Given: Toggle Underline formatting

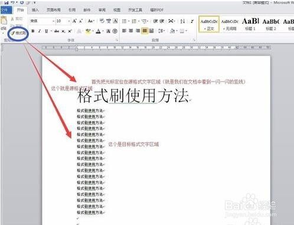Looking at the screenshot, I should [x=47, y=31].
